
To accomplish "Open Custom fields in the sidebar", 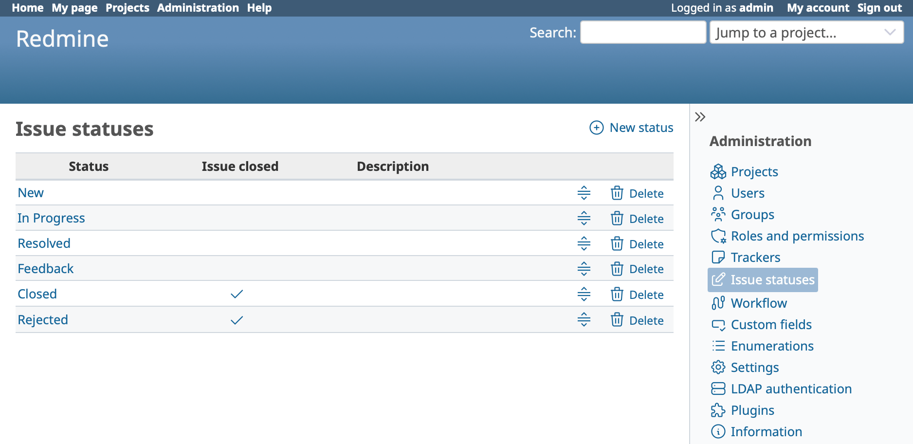I will pos(771,325).
